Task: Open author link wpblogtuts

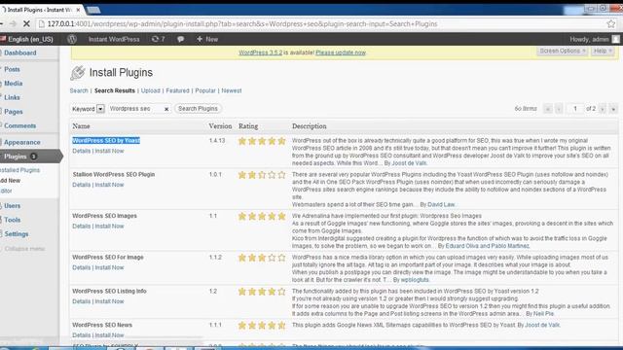Action: pyautogui.click(x=415, y=280)
